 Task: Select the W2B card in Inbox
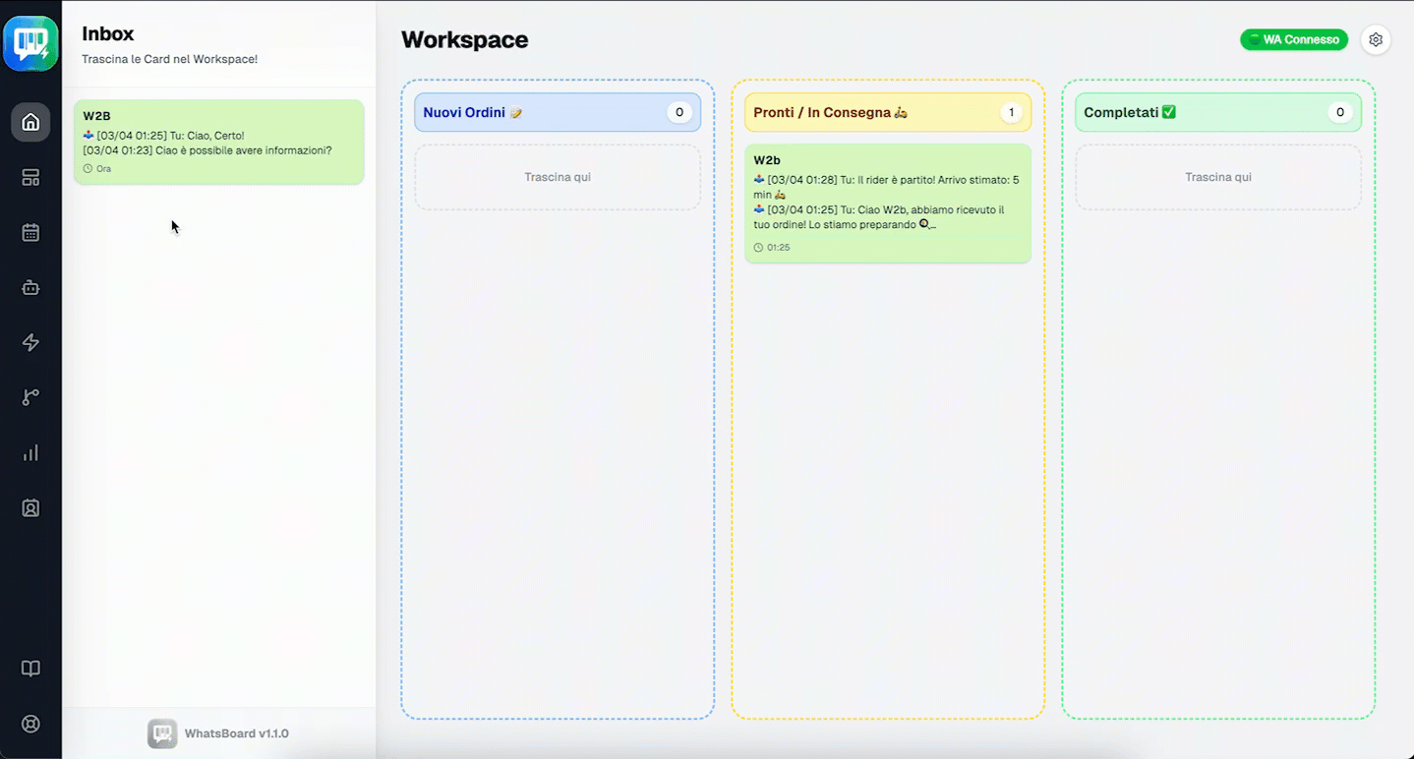click(219, 142)
